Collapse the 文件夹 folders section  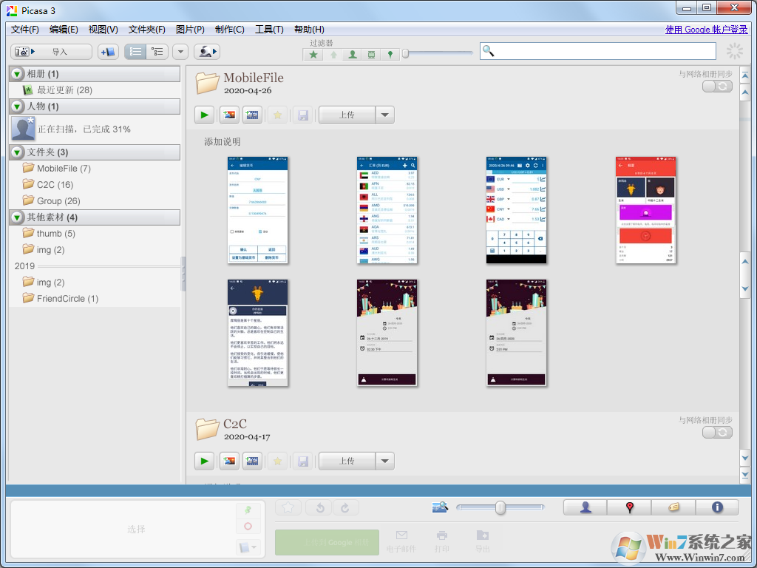pos(16,152)
